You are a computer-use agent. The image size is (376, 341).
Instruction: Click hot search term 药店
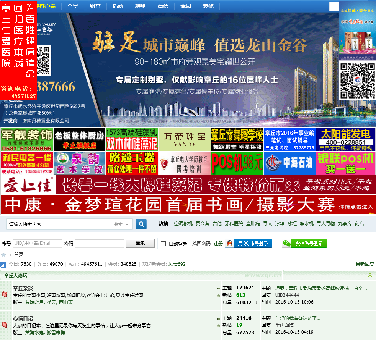[x=360, y=224]
